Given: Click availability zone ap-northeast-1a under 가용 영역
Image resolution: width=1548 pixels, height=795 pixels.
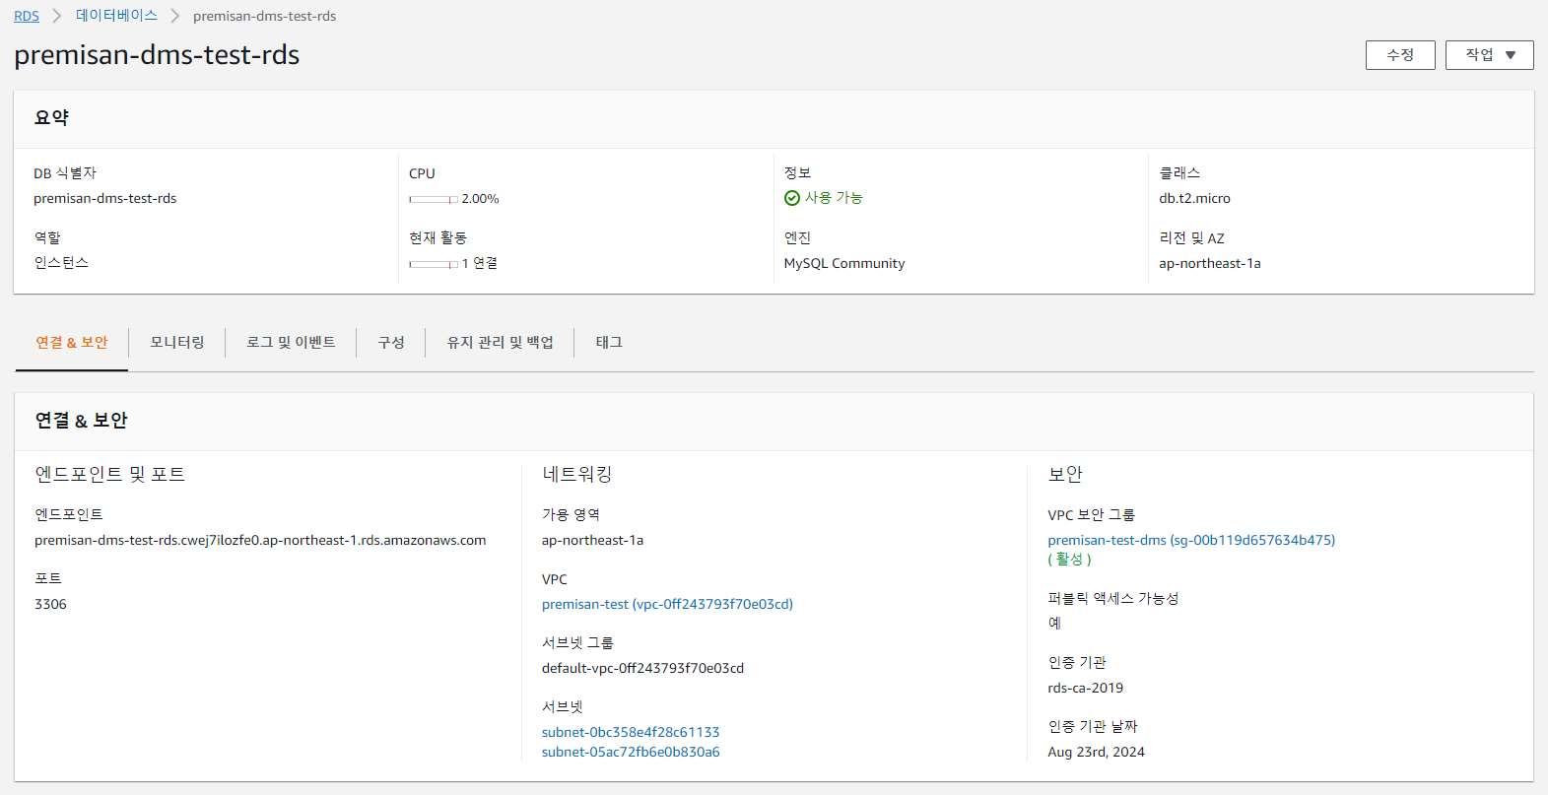Looking at the screenshot, I should (592, 540).
